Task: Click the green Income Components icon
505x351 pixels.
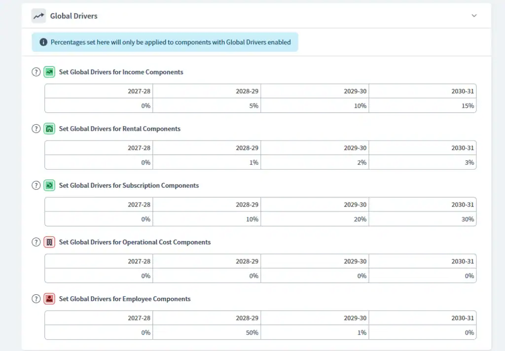Action: click(49, 72)
